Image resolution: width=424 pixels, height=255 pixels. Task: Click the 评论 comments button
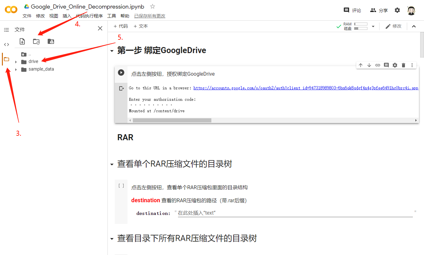click(x=352, y=10)
